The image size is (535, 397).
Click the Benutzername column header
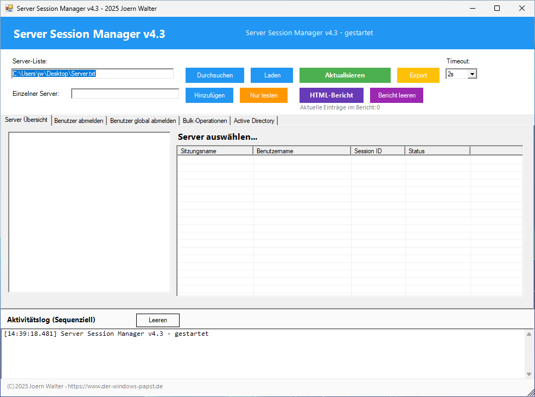pos(302,151)
